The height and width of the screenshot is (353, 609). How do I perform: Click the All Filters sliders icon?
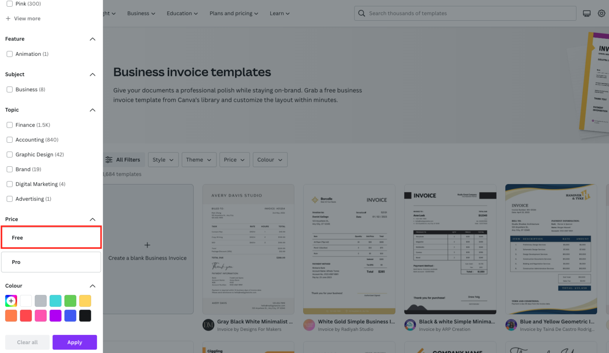coord(109,160)
